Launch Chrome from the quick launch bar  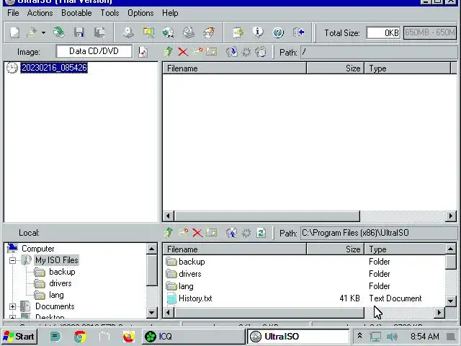(80, 337)
